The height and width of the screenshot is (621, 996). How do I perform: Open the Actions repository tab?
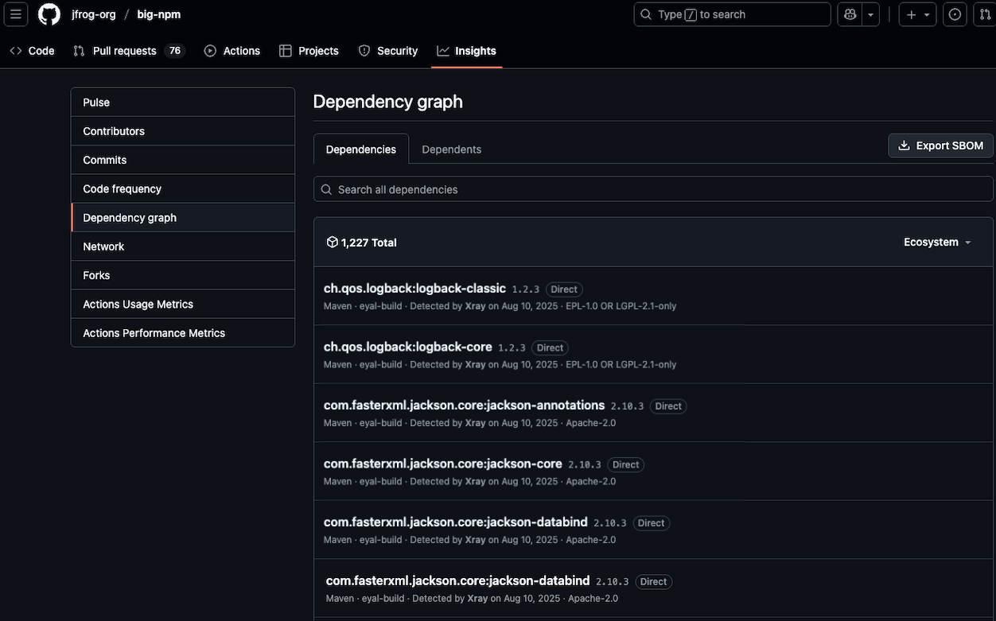tap(231, 51)
